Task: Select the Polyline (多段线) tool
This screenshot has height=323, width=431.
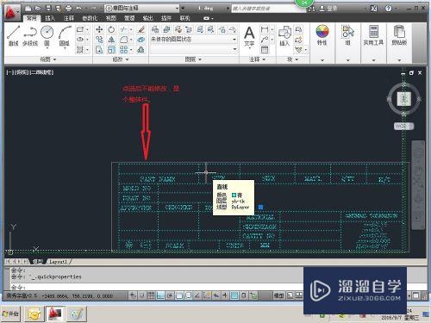Action: click(30, 35)
